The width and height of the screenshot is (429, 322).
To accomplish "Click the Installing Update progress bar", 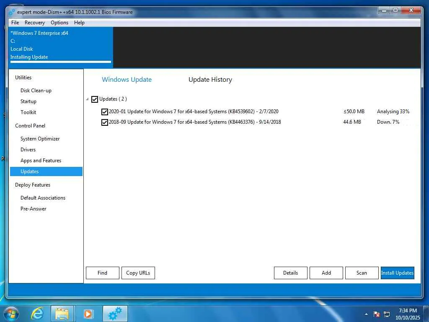I will coord(61,62).
